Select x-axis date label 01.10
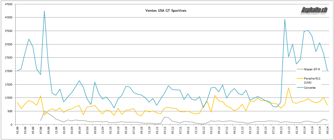The height and width of the screenshot is (140, 334). (111, 130)
